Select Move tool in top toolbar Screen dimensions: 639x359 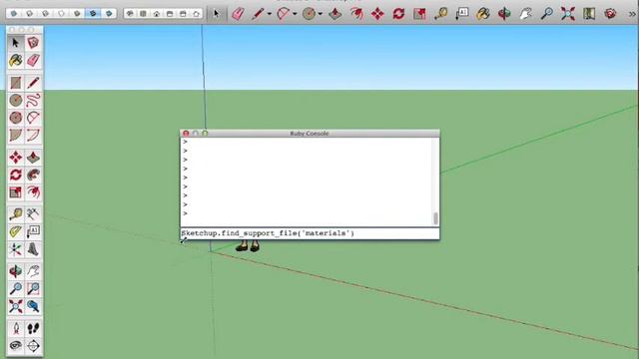click(x=377, y=14)
